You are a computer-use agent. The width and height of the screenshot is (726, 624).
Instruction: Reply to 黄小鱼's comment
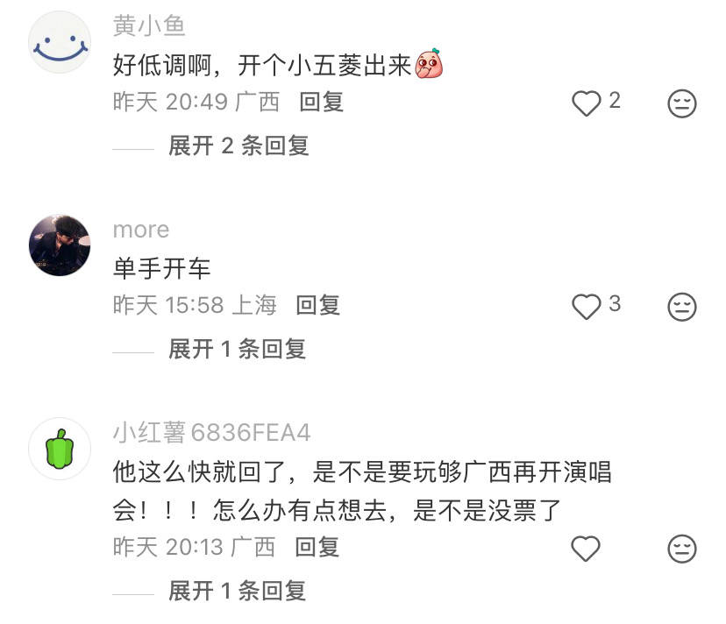coord(322,102)
